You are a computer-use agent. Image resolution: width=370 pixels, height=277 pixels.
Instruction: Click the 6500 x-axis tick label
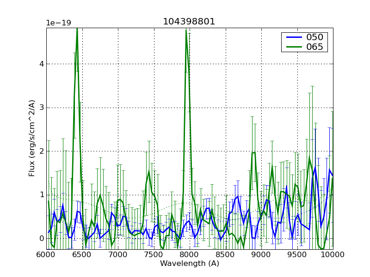pos(82,254)
